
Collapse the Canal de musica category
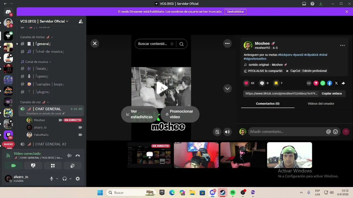(36, 62)
